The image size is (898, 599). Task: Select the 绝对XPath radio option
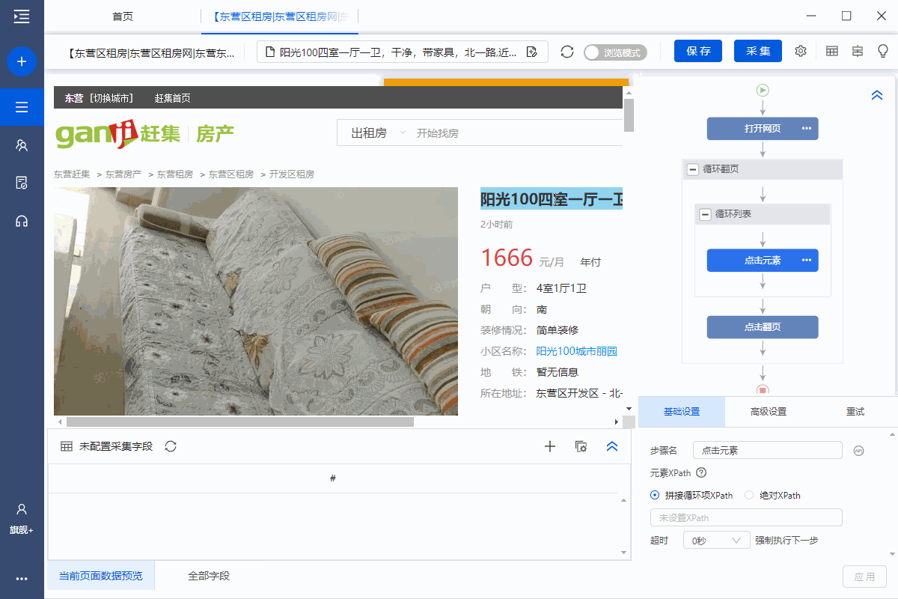[x=749, y=495]
